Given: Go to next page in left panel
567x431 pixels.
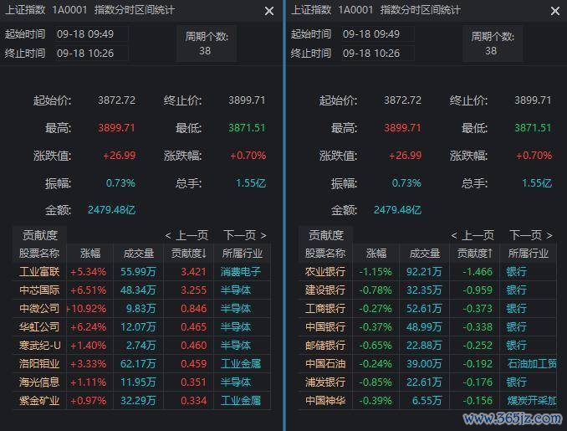Looking at the screenshot, I should [x=245, y=235].
